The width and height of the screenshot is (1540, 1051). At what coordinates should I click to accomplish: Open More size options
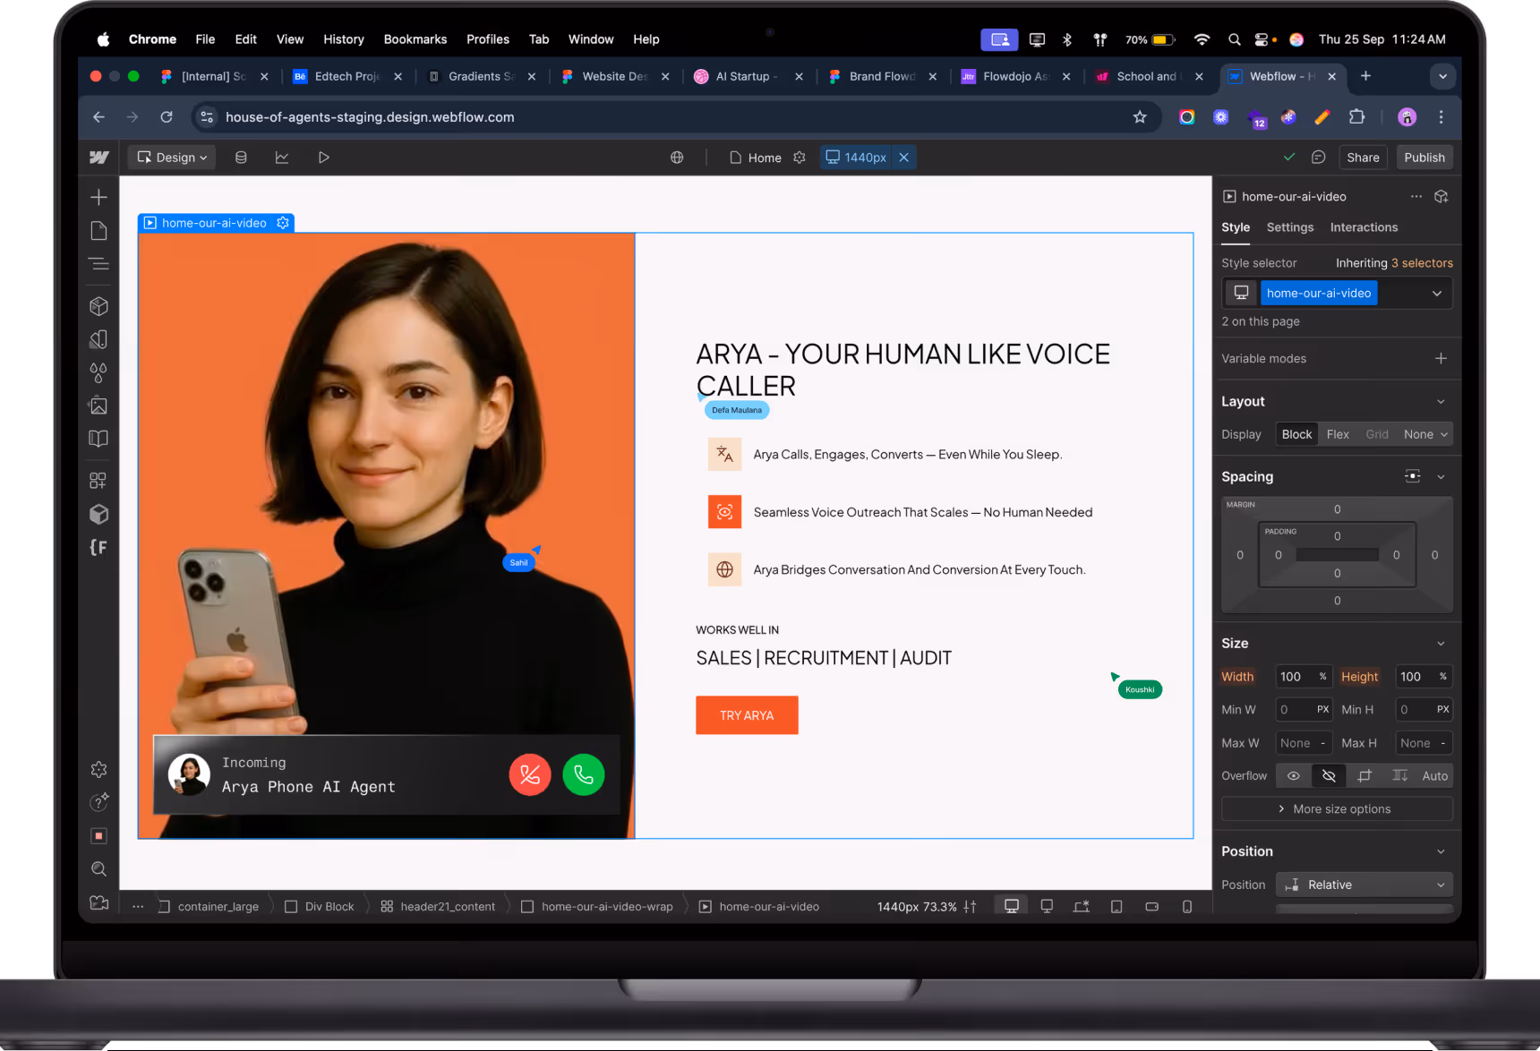click(1336, 808)
